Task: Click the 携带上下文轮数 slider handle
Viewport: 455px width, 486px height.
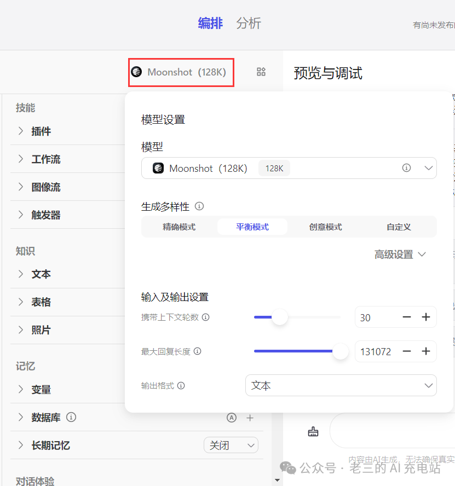Action: point(279,317)
